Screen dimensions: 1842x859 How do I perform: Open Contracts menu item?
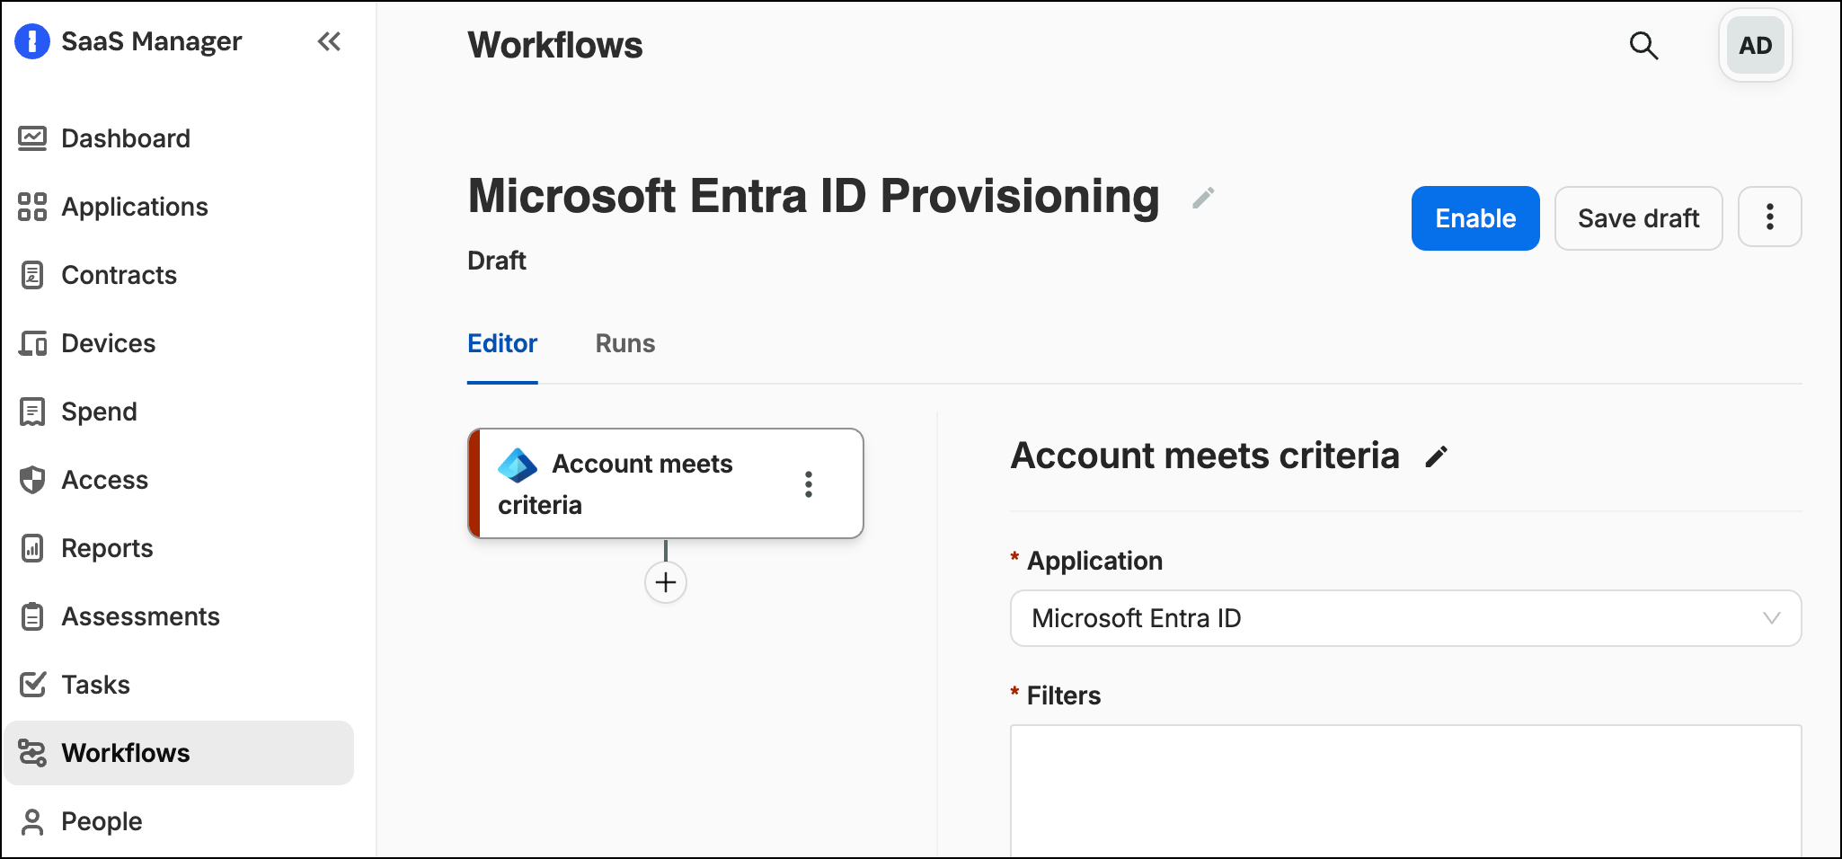tap(179, 275)
